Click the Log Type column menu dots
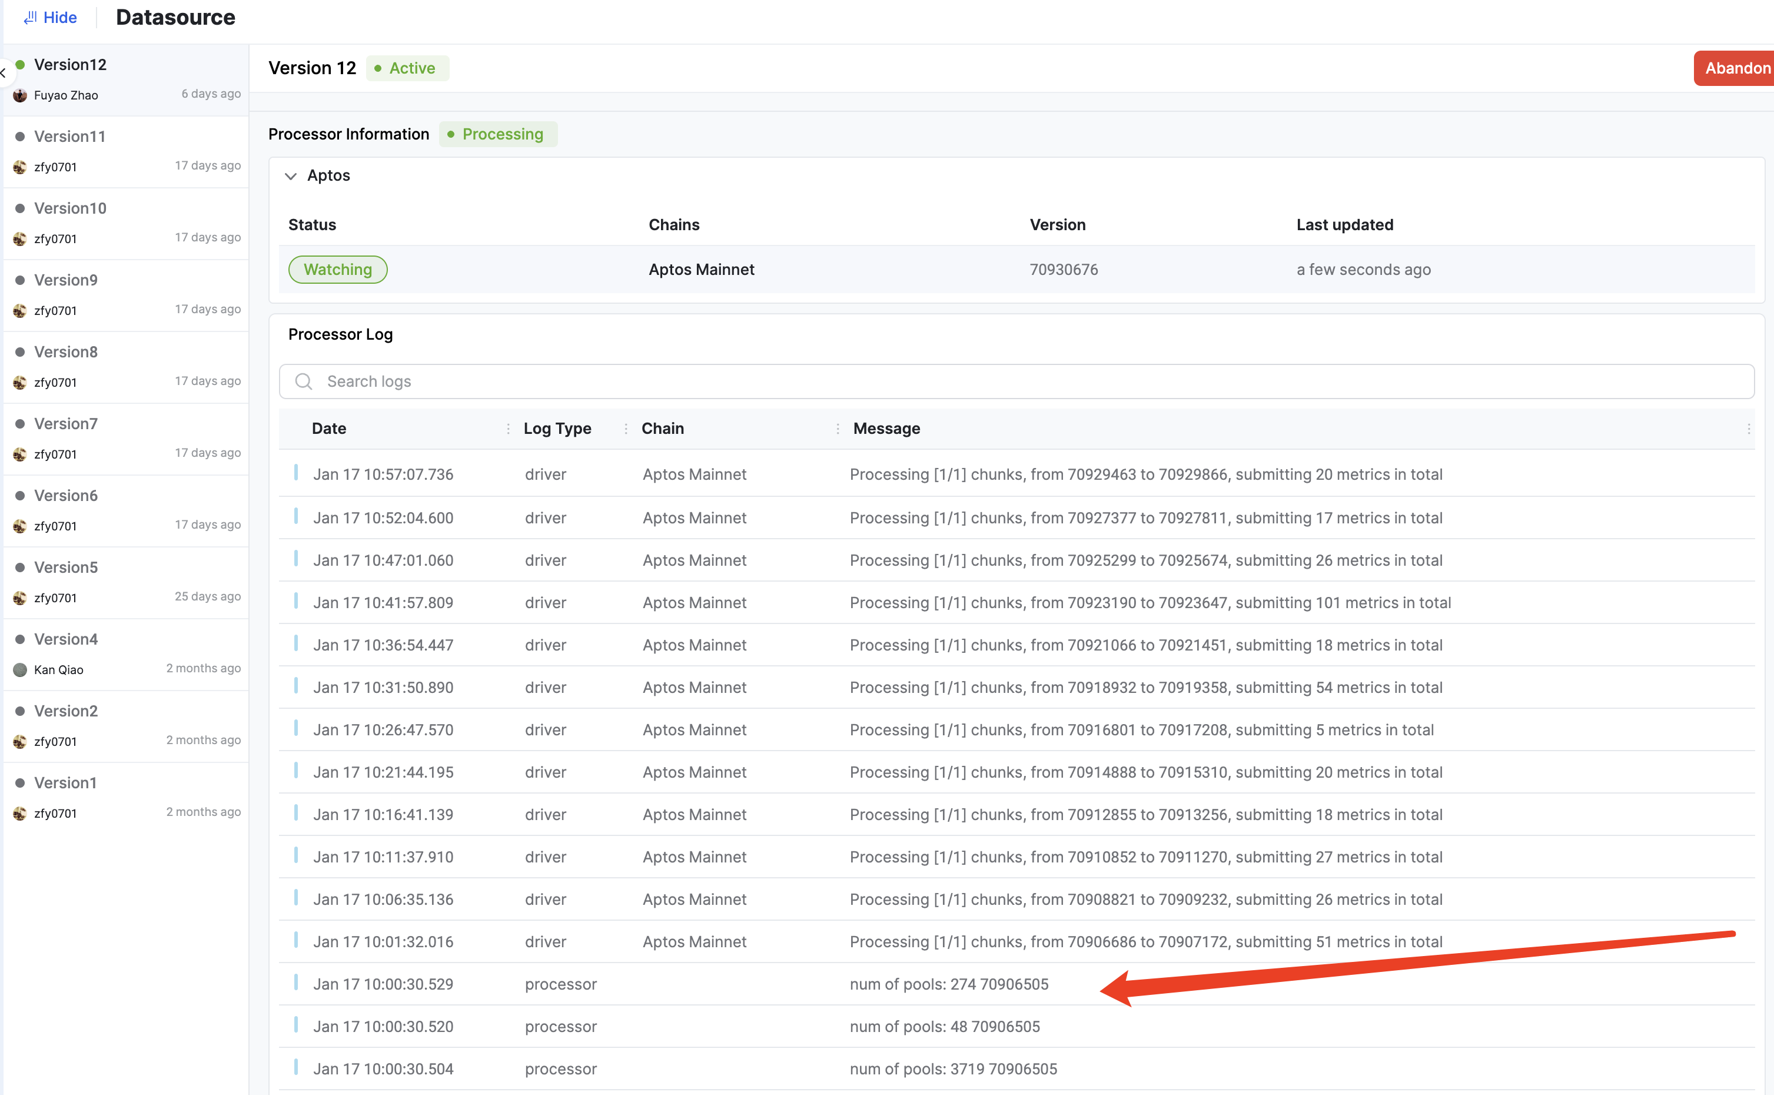 [x=626, y=429]
